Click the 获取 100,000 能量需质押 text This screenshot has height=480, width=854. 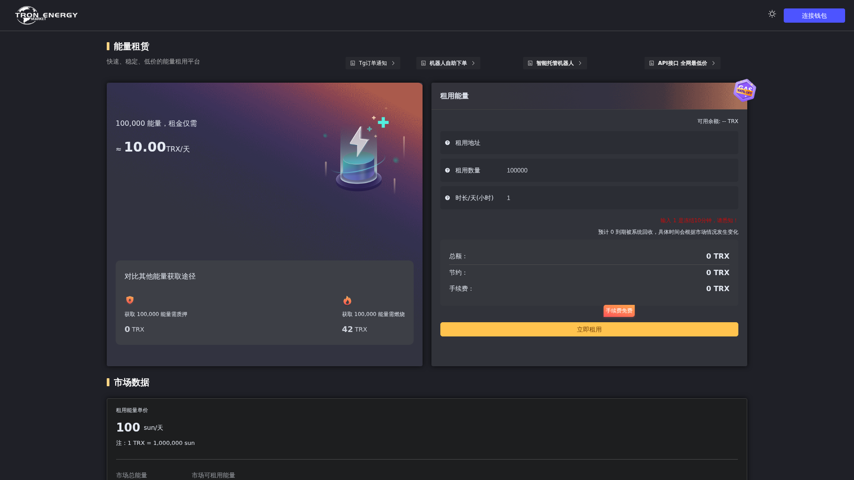coord(156,314)
